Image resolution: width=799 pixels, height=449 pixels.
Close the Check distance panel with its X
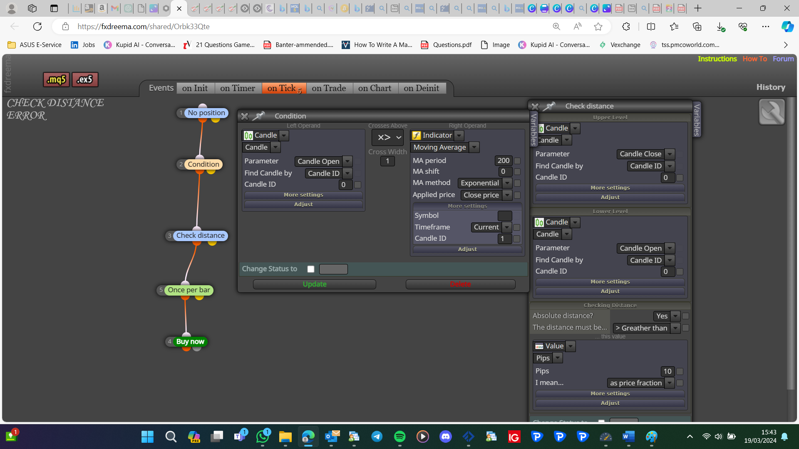[535, 106]
